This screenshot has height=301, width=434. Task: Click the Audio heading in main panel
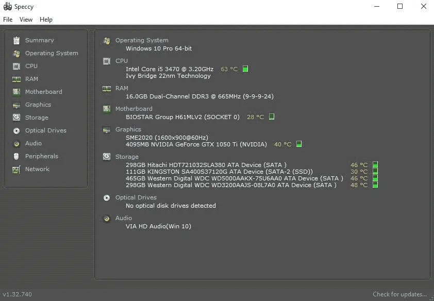(x=123, y=218)
